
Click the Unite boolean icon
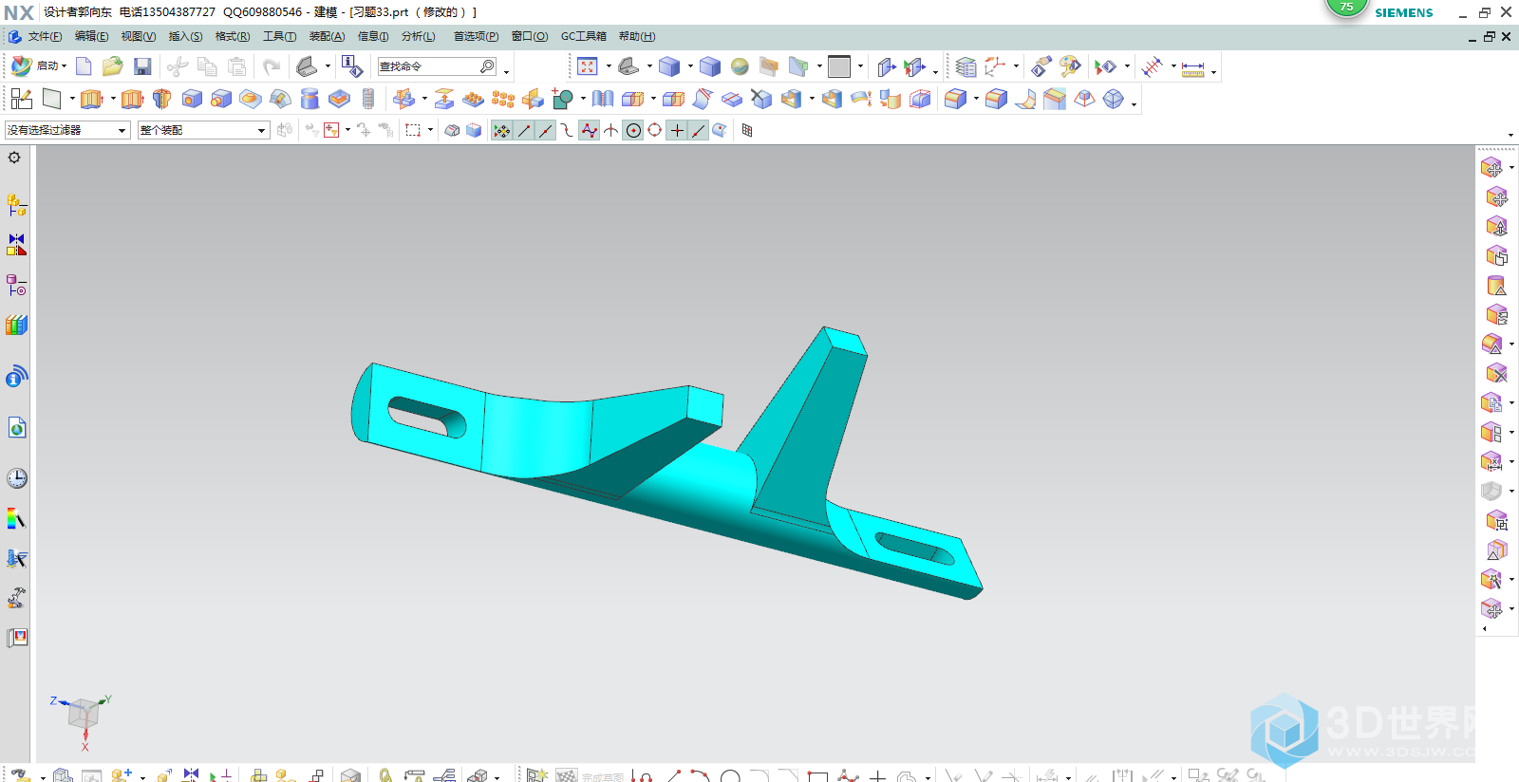pyautogui.click(x=563, y=99)
